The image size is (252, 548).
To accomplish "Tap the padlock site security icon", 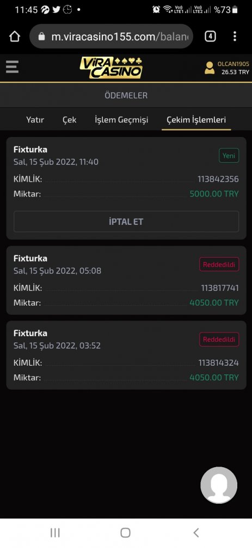I will [x=41, y=37].
